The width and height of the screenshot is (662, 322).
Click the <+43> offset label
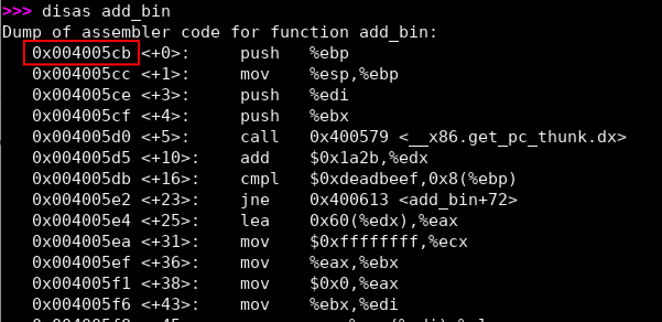coord(170,304)
